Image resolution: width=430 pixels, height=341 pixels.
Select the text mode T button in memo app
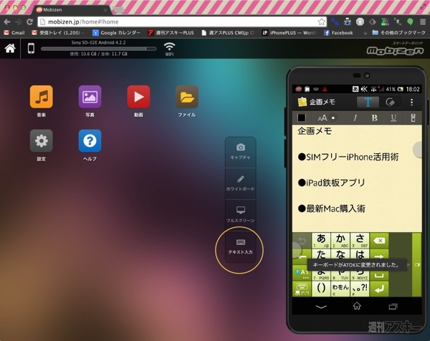click(368, 102)
